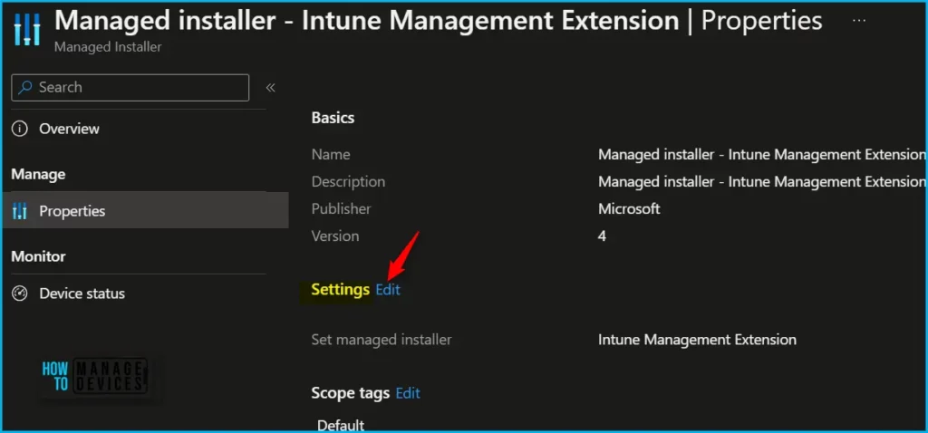Click the Settings section heading

(x=341, y=289)
